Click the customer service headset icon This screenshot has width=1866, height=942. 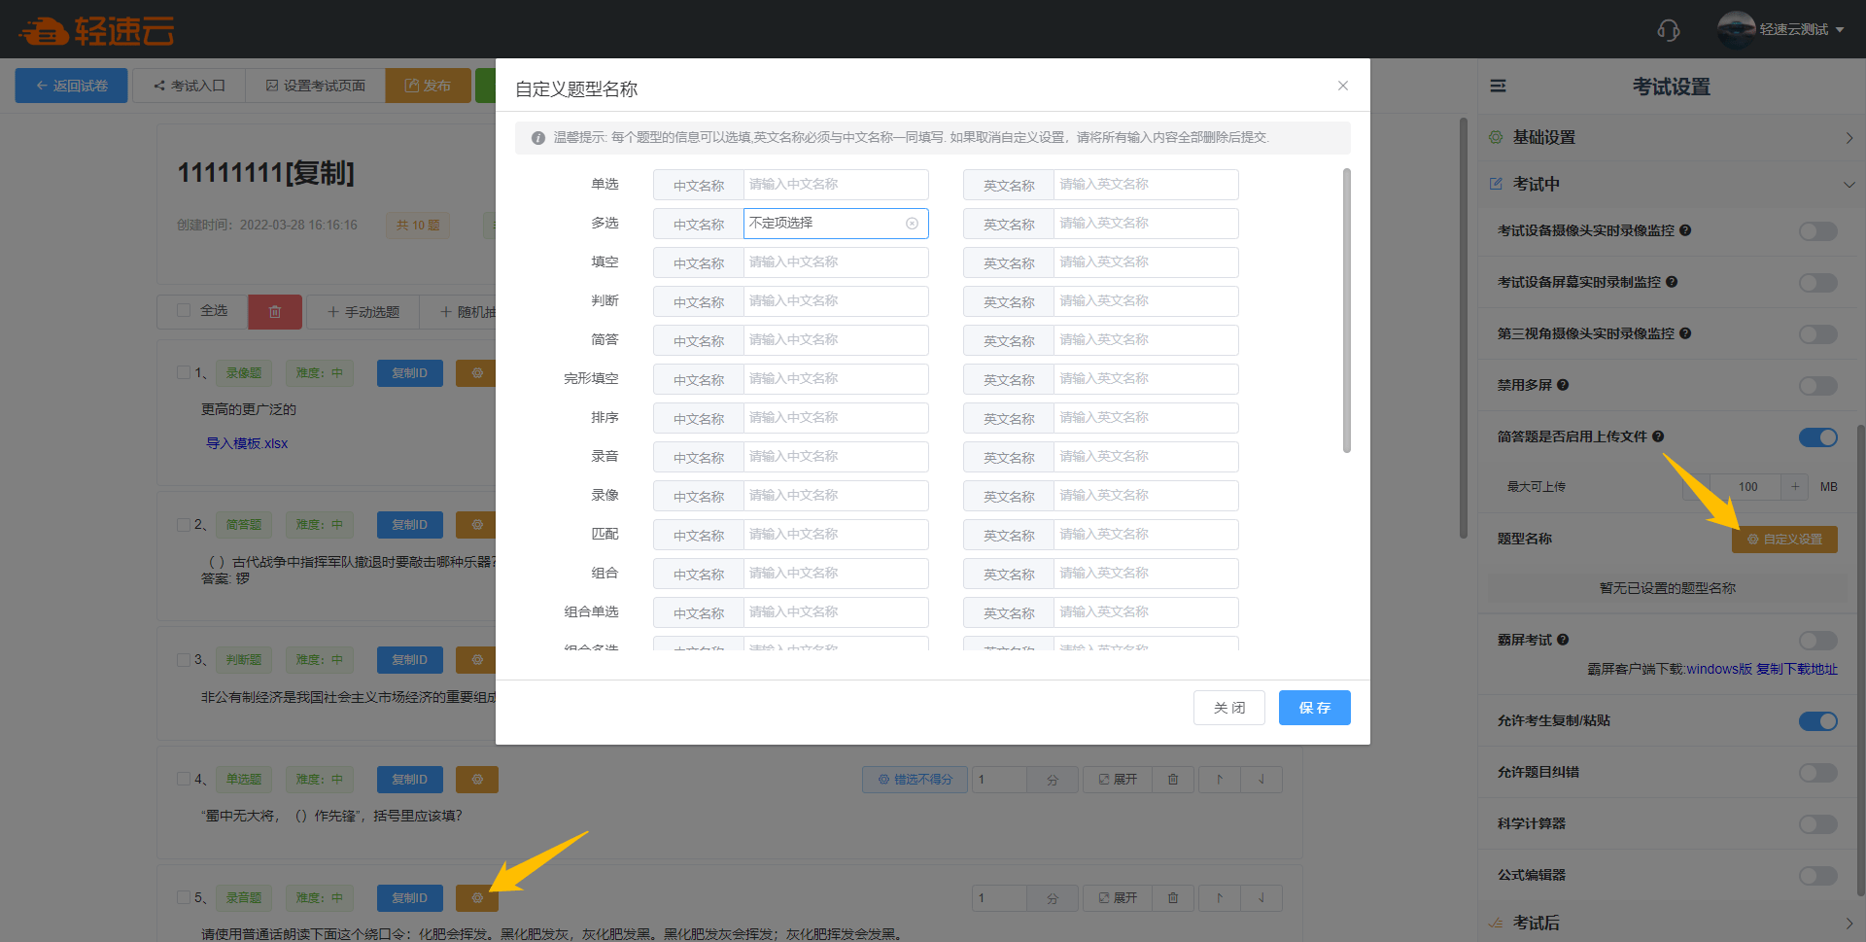(x=1668, y=30)
